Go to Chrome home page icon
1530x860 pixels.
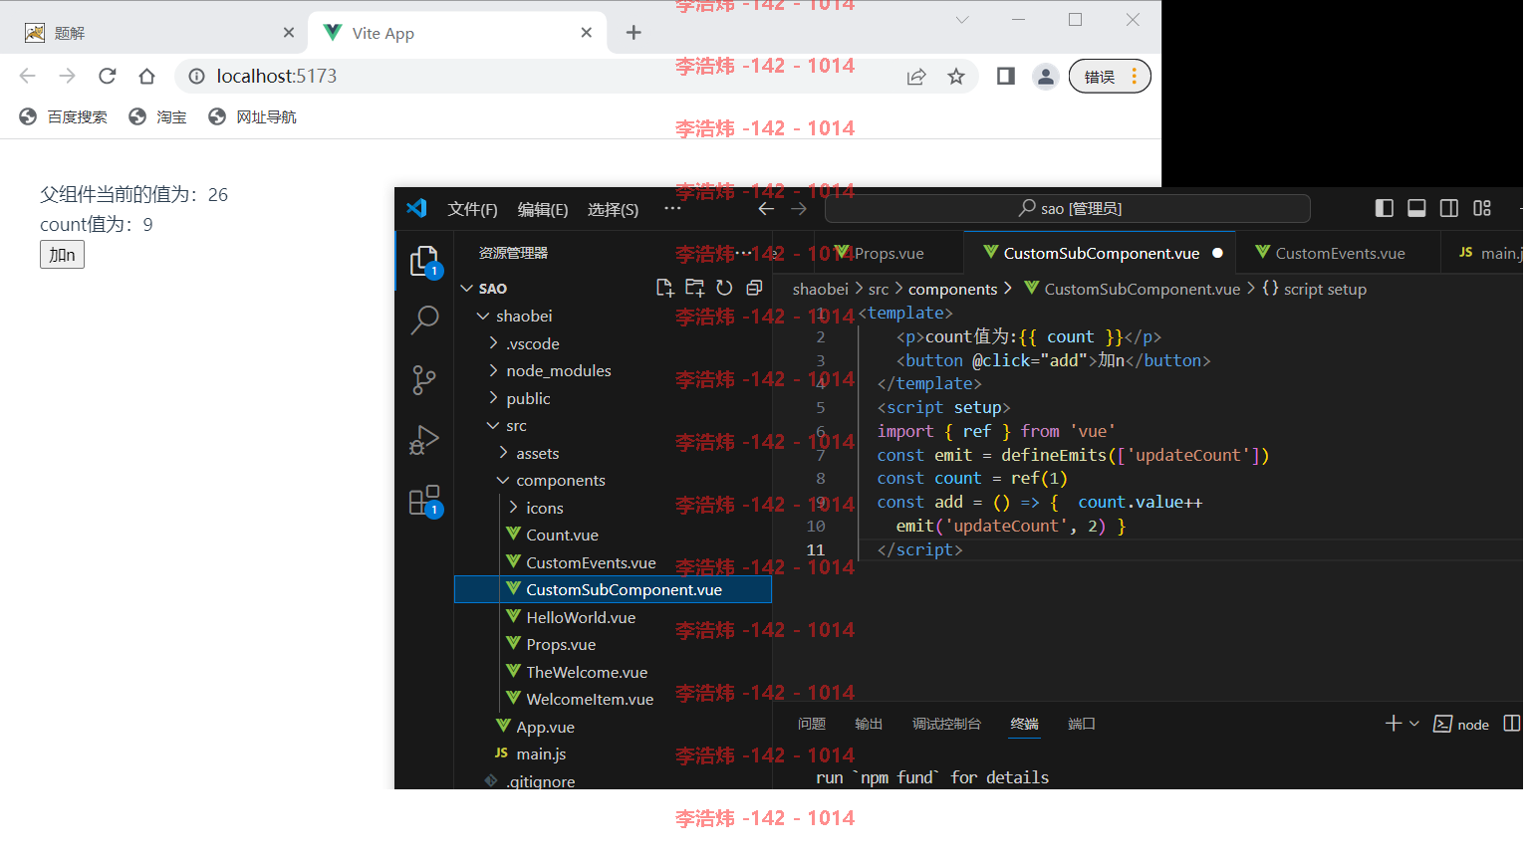point(147,76)
